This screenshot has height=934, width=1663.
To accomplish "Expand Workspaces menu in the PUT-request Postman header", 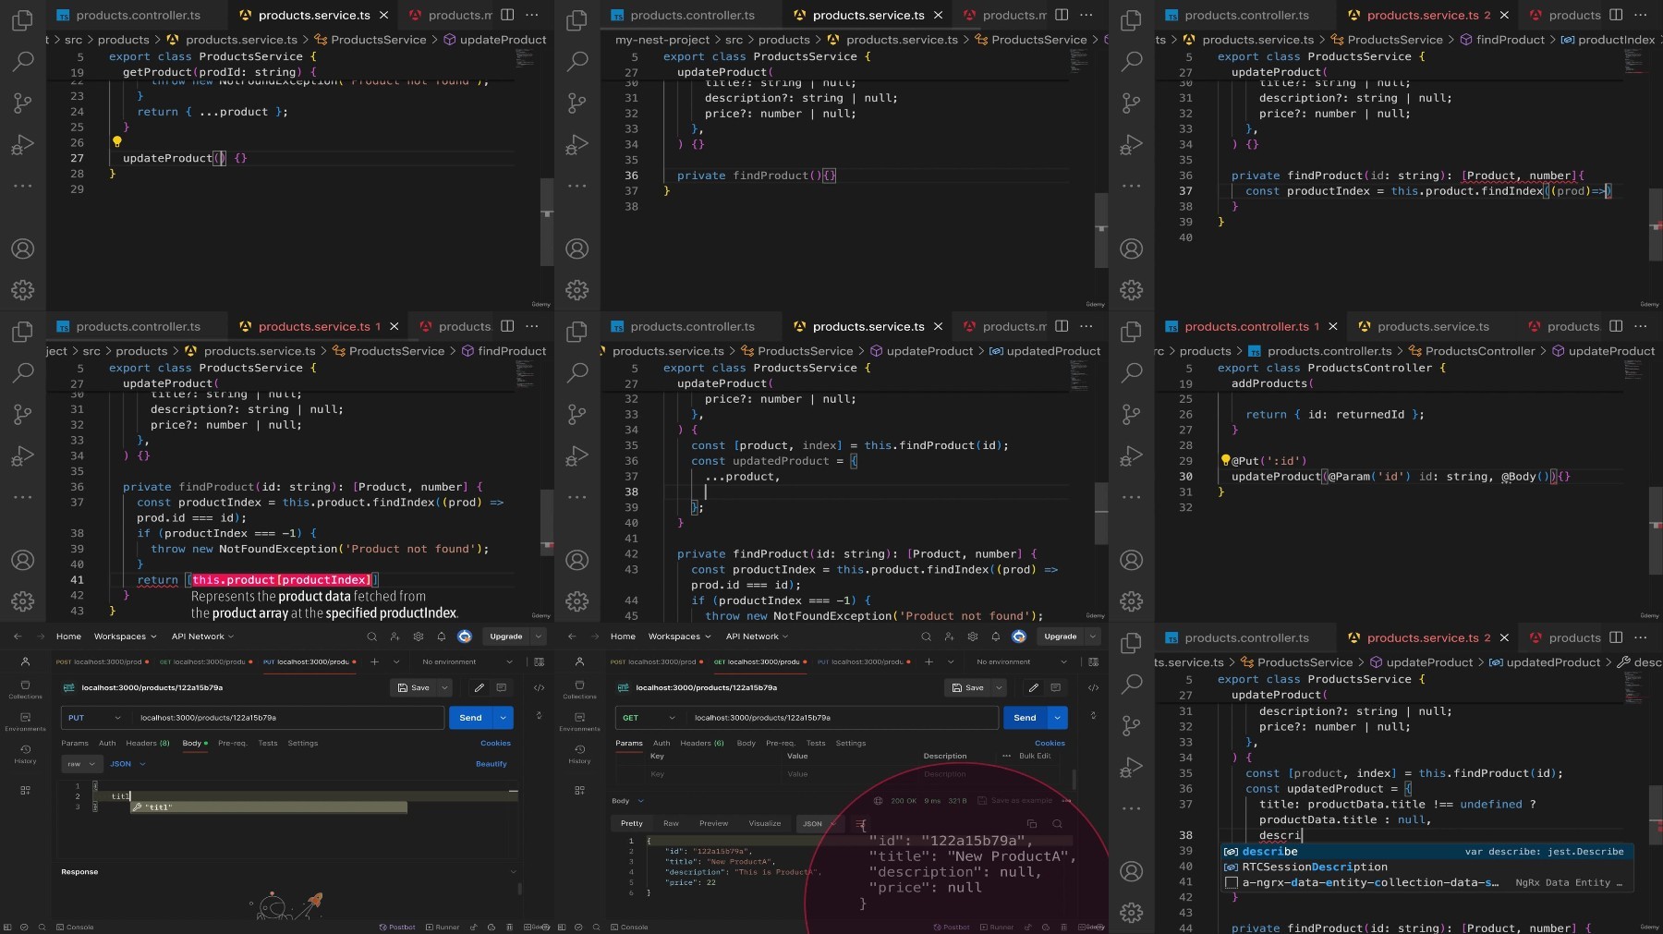I will 125,637.
